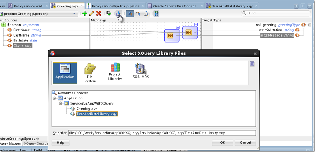Click the import XQuery library toolbar icon
This screenshot has width=315, height=152.
(119, 13)
